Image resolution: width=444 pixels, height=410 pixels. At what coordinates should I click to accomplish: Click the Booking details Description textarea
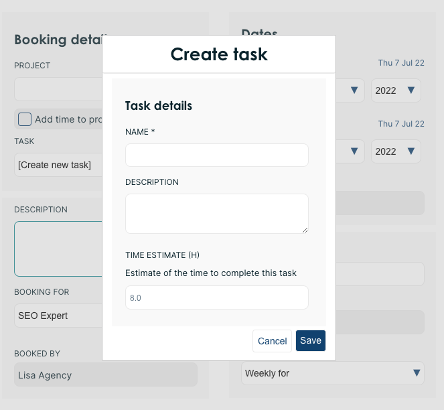[58, 249]
